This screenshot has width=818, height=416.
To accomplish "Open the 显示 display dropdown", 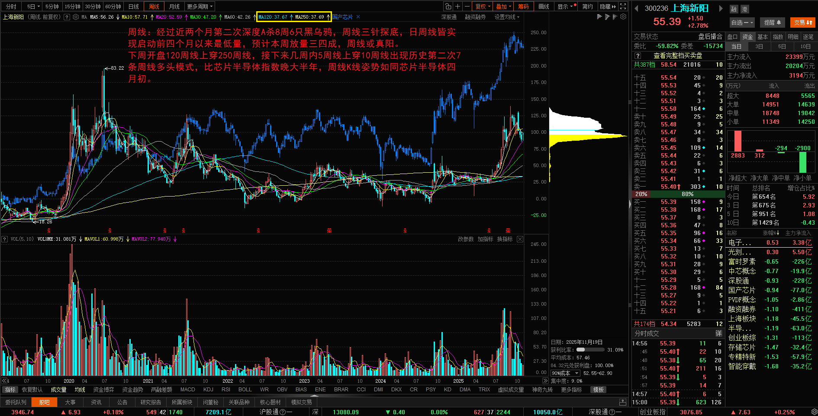I will pos(565,6).
